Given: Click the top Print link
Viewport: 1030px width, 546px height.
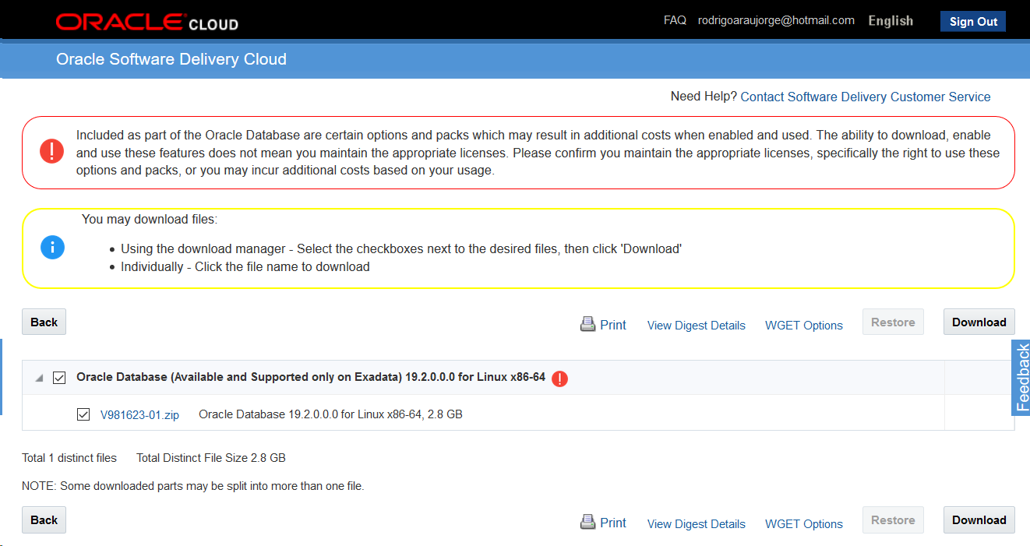Looking at the screenshot, I should tap(613, 325).
